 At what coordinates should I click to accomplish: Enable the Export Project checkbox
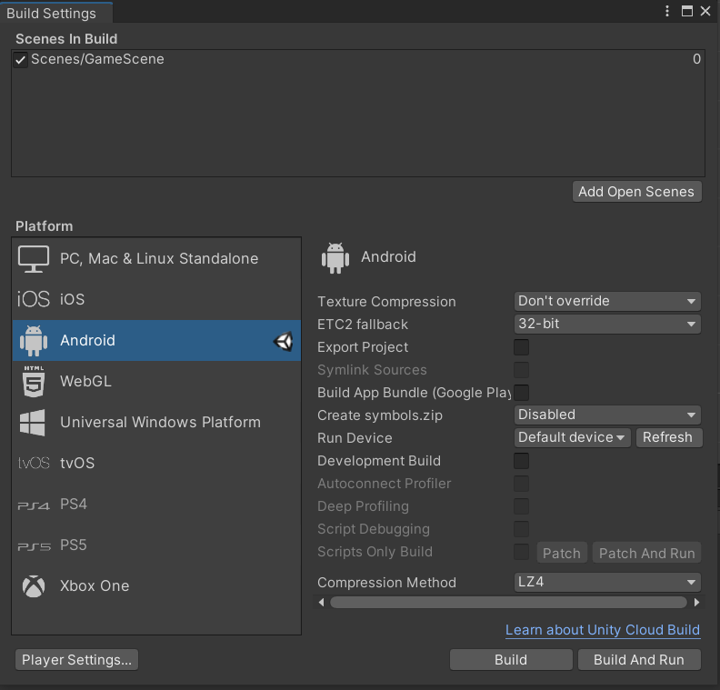coord(521,347)
